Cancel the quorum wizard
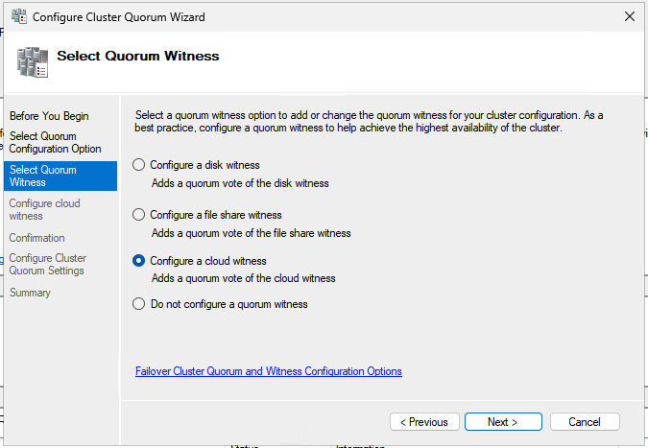 [x=584, y=422]
